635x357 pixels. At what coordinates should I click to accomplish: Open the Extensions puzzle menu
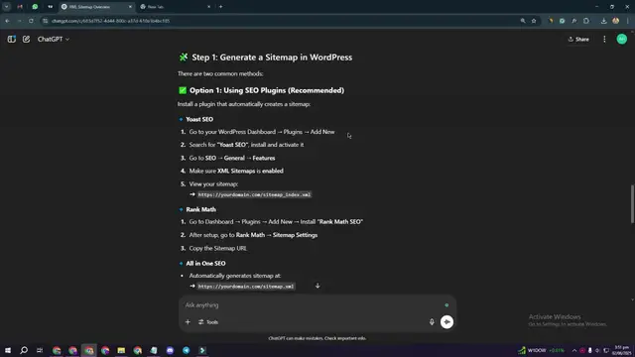click(586, 21)
